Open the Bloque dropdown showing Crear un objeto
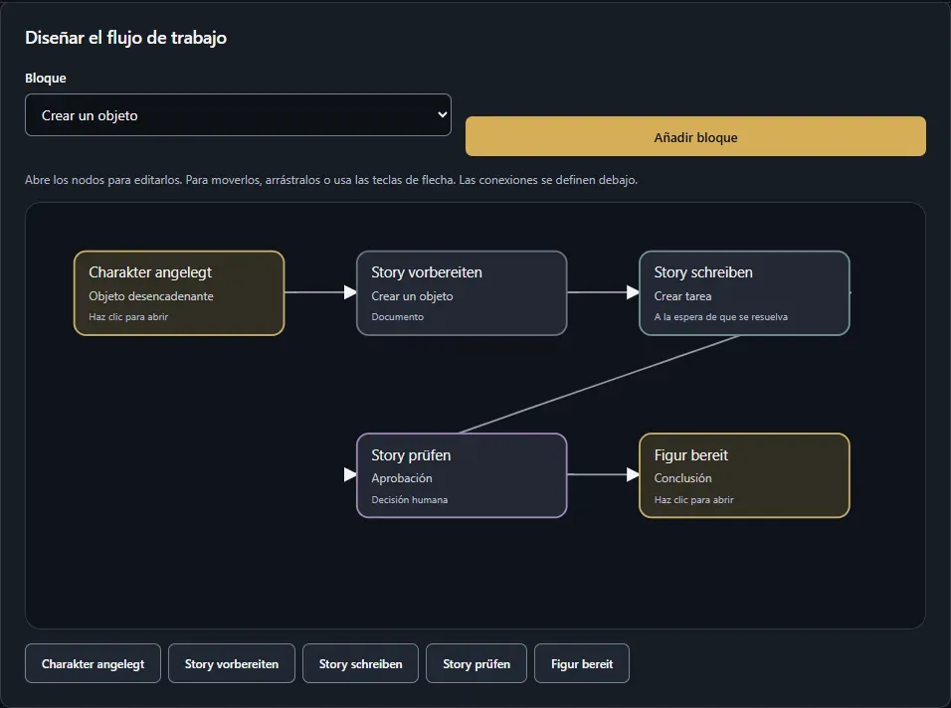This screenshot has height=708, width=951. point(238,114)
